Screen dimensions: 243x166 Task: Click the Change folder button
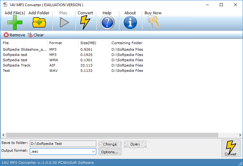point(110,144)
